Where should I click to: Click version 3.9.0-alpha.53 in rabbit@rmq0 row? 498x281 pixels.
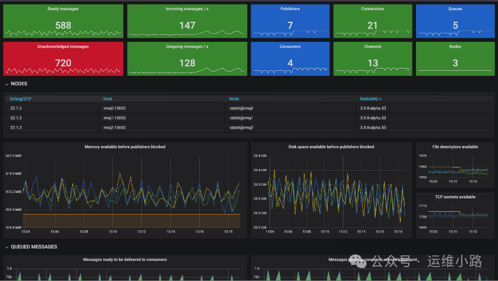coord(373,109)
